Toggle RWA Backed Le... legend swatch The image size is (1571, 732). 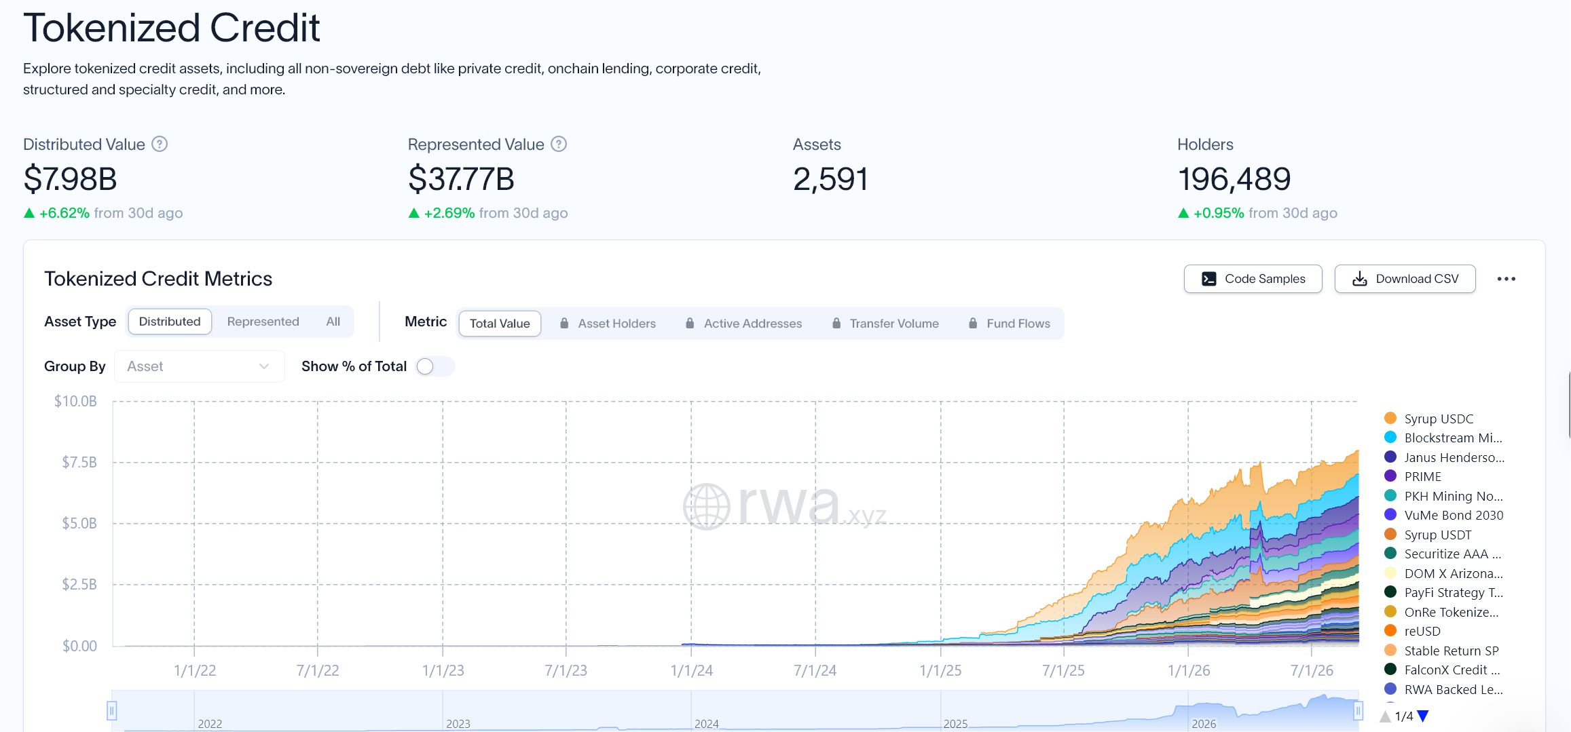point(1390,689)
